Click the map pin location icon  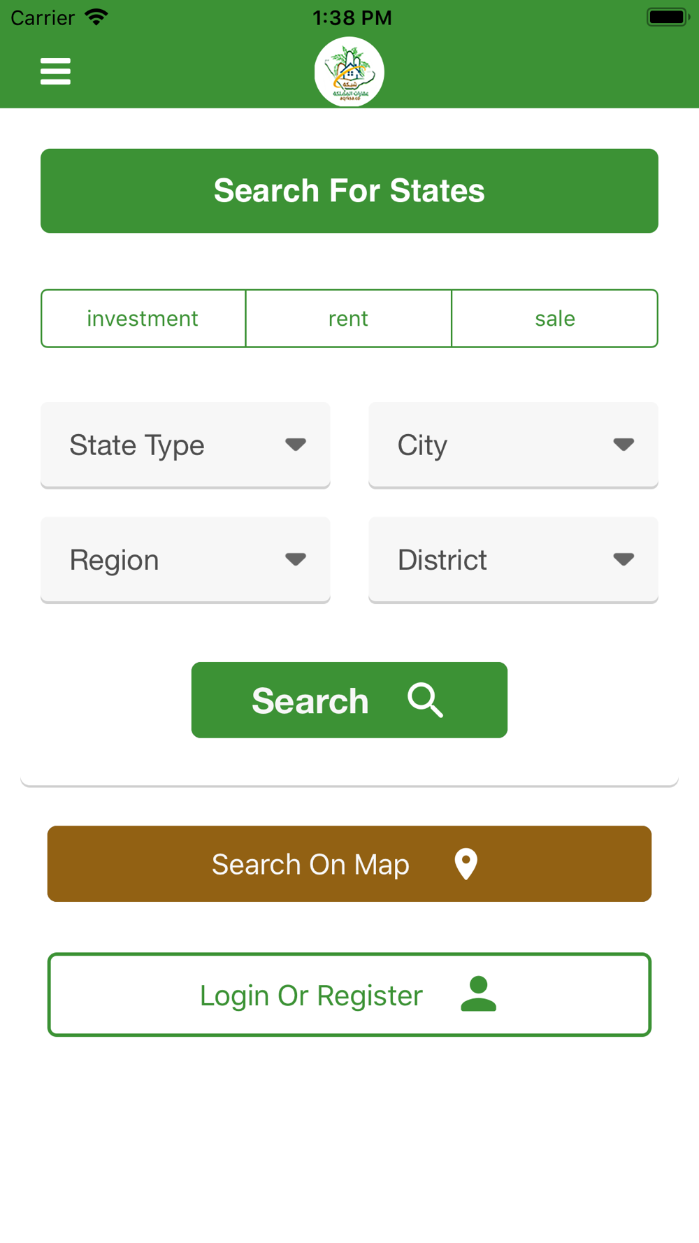[466, 864]
